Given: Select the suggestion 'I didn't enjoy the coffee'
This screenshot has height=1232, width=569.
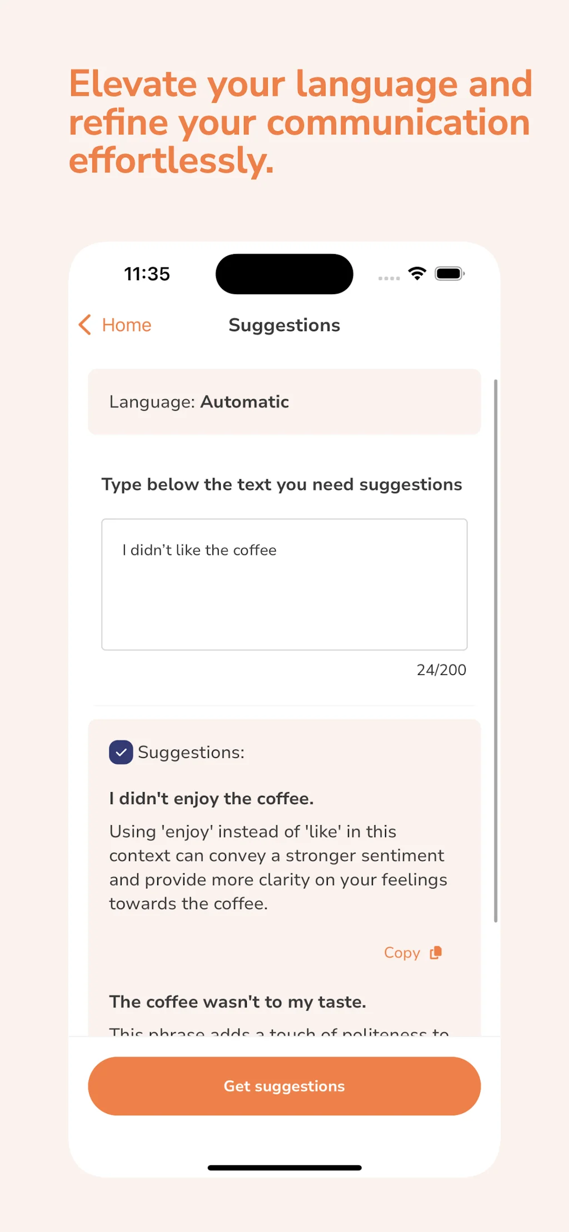Looking at the screenshot, I should tap(211, 798).
